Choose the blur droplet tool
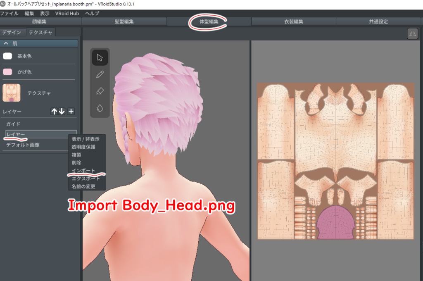 (x=99, y=107)
